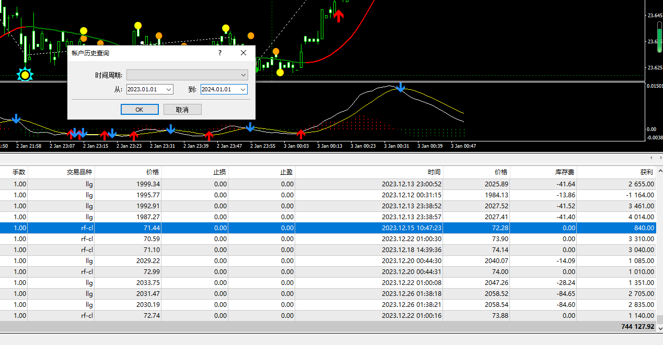Open the 时间周期 dropdown
The height and width of the screenshot is (345, 663).
pyautogui.click(x=187, y=75)
